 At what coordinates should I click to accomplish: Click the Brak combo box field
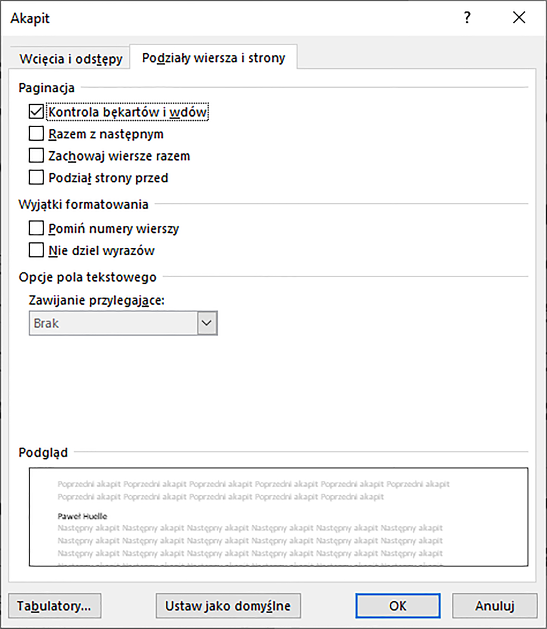113,323
